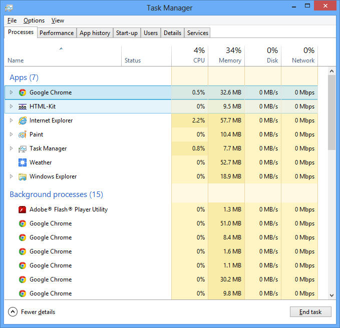
Task: Click the Apps (7) group heading
Action: coord(24,77)
